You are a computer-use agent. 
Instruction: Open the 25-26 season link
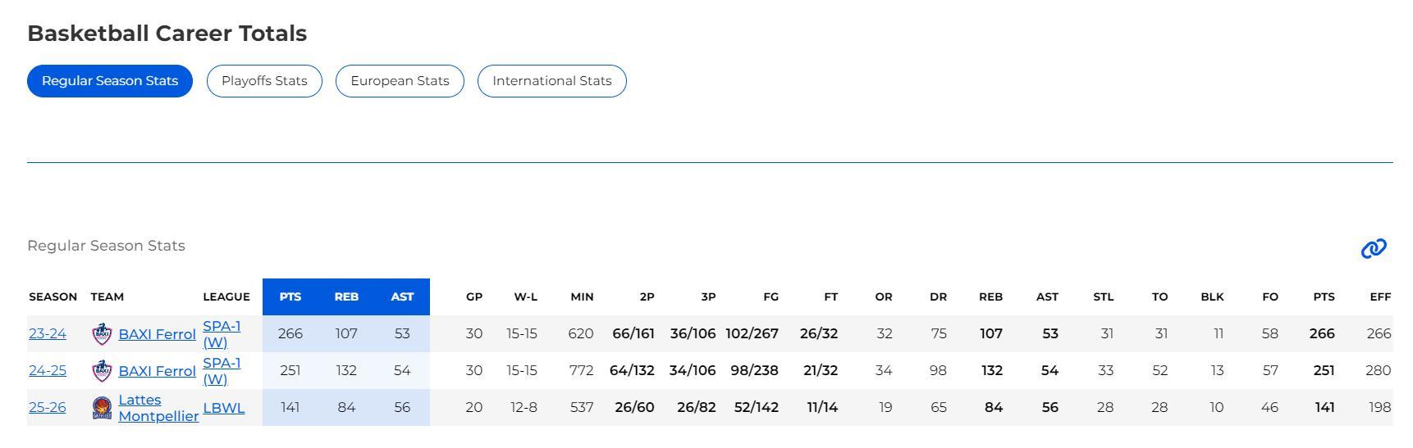[x=48, y=408]
